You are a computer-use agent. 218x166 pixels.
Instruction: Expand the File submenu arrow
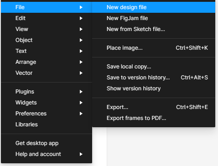[81, 7]
